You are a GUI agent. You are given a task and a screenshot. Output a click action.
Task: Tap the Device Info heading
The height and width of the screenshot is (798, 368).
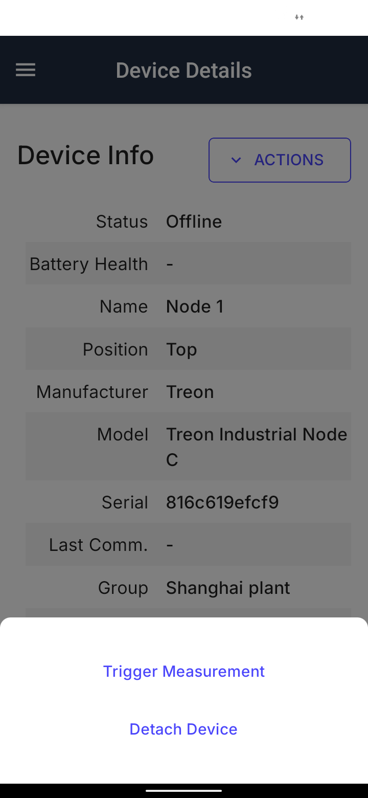click(85, 155)
